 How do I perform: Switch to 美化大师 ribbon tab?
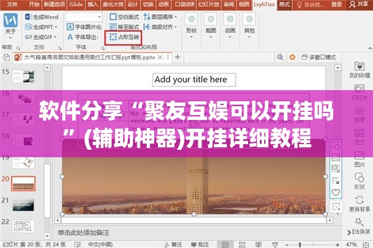113,4
